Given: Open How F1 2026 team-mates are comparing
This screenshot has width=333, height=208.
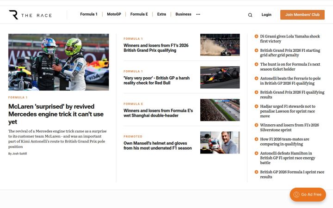Looking at the screenshot, I should coord(284,141).
